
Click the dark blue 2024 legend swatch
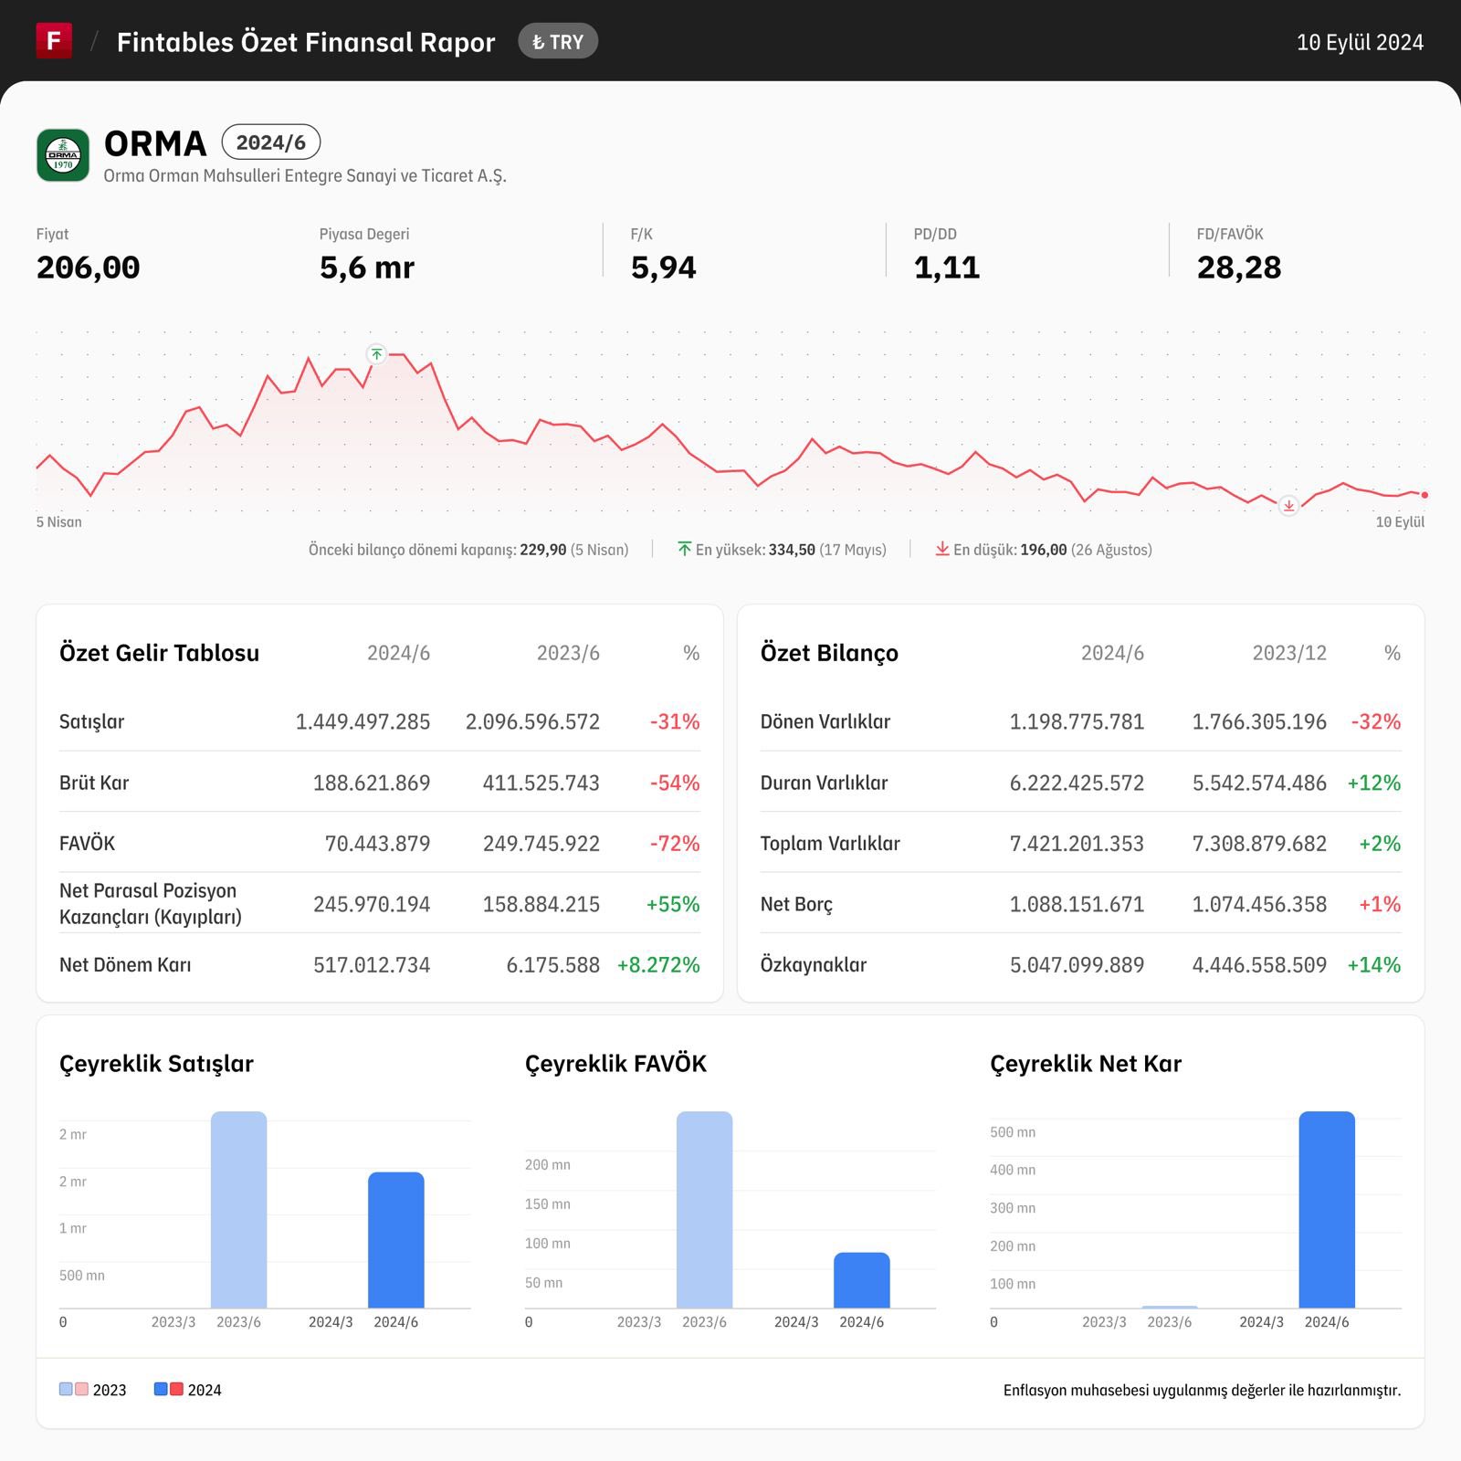tap(161, 1389)
